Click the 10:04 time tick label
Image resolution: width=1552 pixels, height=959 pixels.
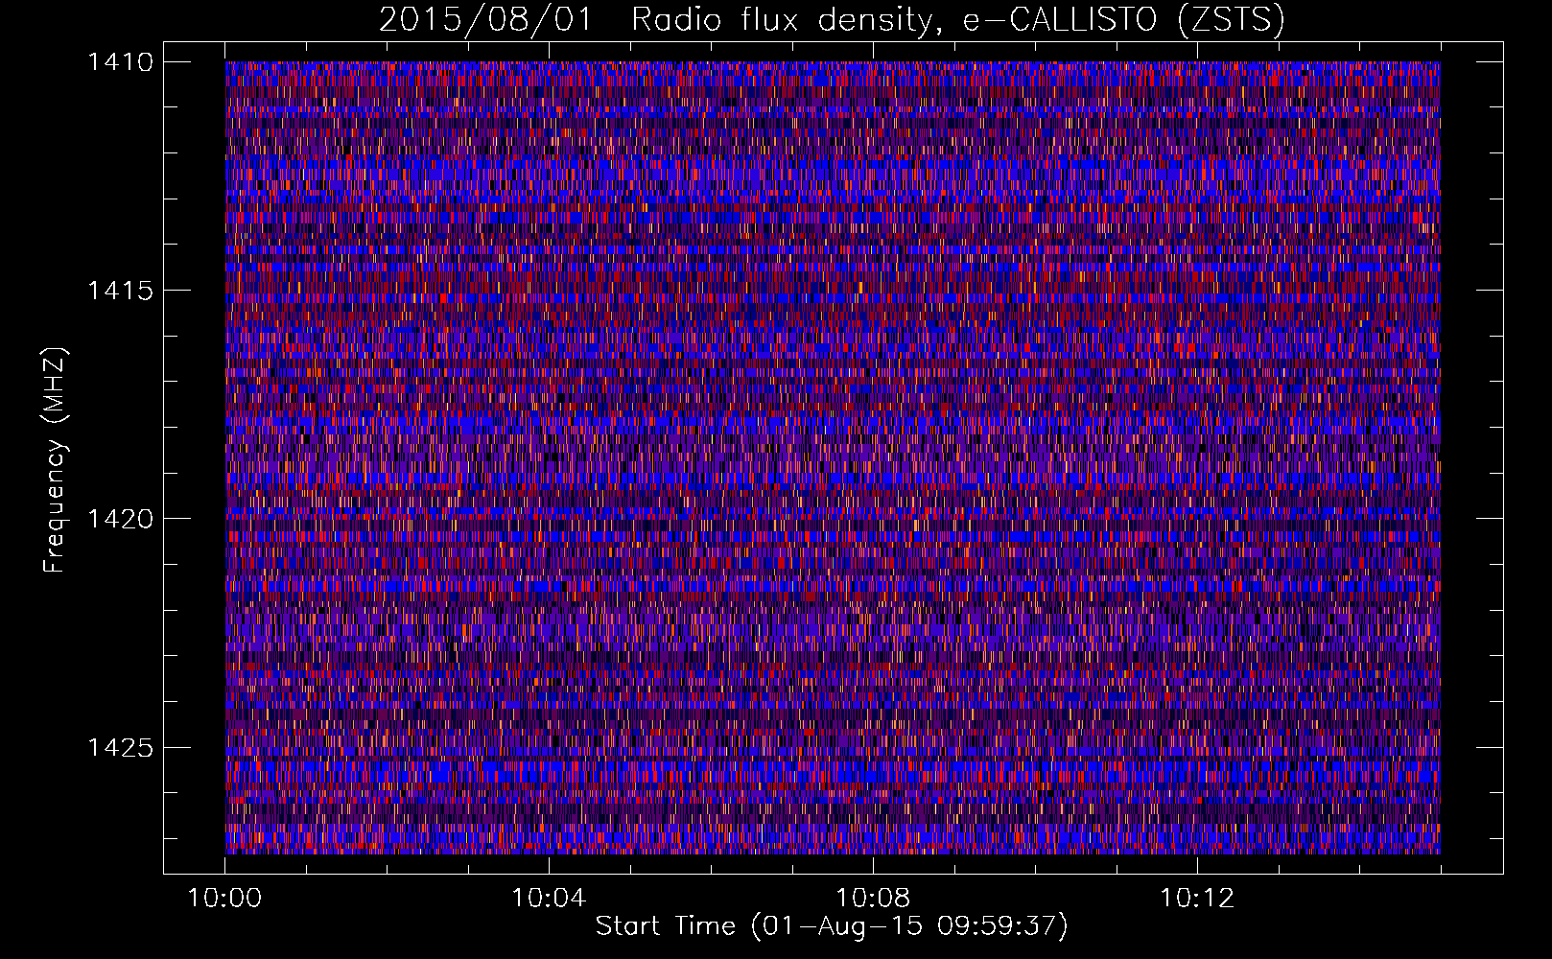(x=549, y=899)
